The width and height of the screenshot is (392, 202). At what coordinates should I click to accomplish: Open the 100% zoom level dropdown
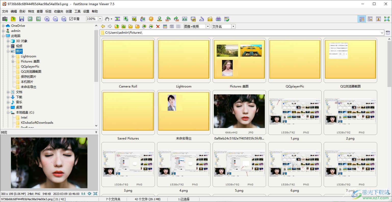pyautogui.click(x=100, y=19)
